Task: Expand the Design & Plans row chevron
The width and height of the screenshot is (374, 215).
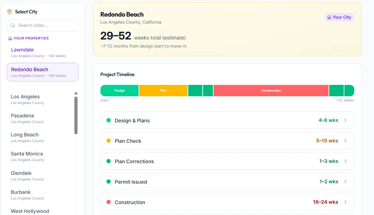Action: [x=345, y=120]
